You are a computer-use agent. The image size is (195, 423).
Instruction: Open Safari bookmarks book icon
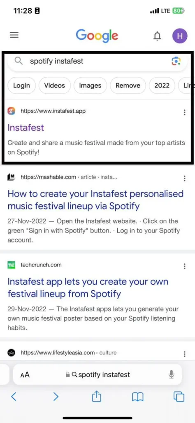(x=138, y=397)
